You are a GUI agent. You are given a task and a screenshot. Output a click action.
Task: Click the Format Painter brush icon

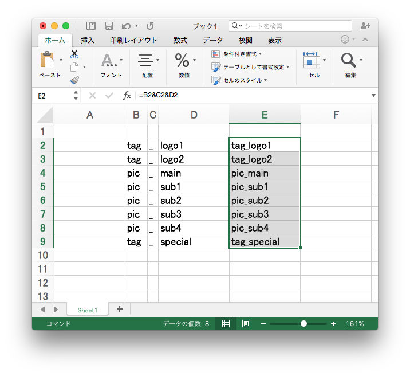pyautogui.click(x=74, y=80)
